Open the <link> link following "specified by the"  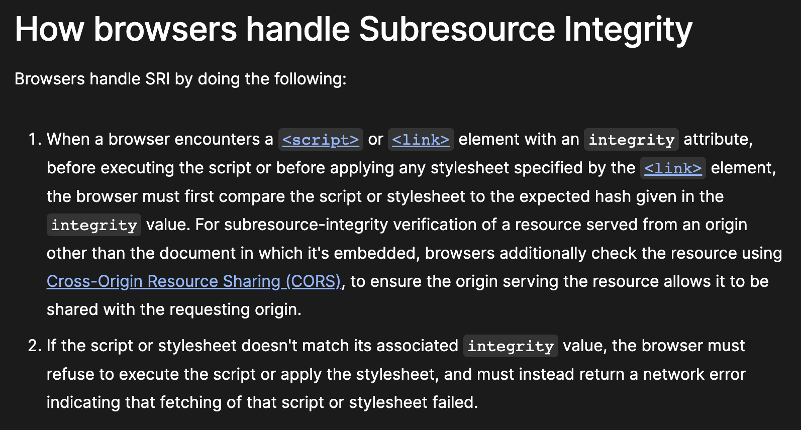673,168
